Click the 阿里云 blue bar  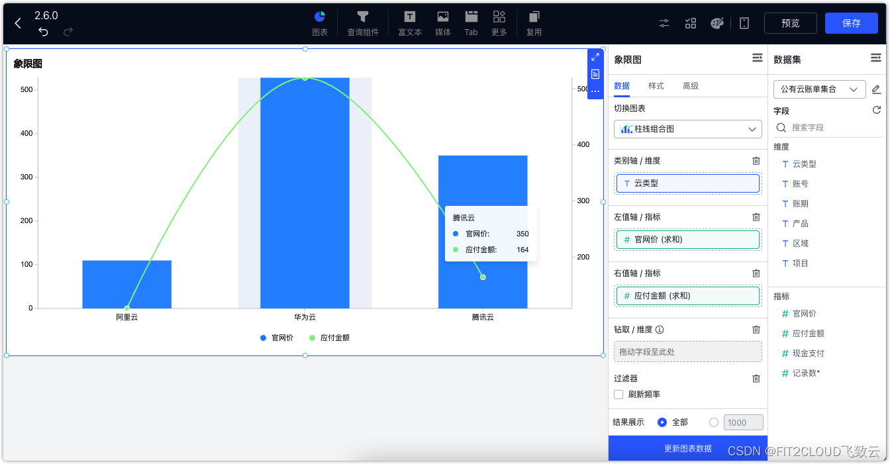(x=127, y=284)
